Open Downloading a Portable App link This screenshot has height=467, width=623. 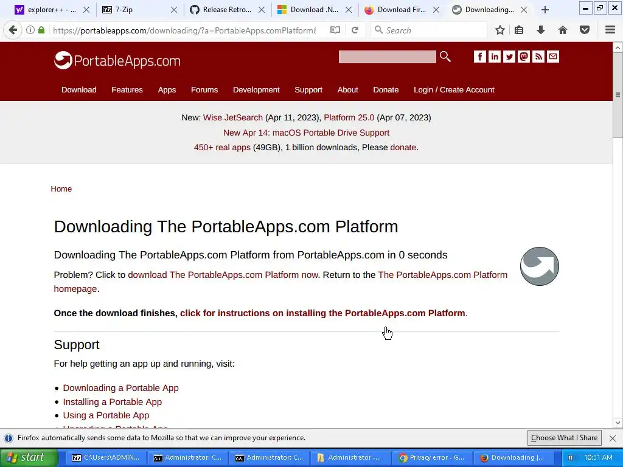(x=121, y=388)
